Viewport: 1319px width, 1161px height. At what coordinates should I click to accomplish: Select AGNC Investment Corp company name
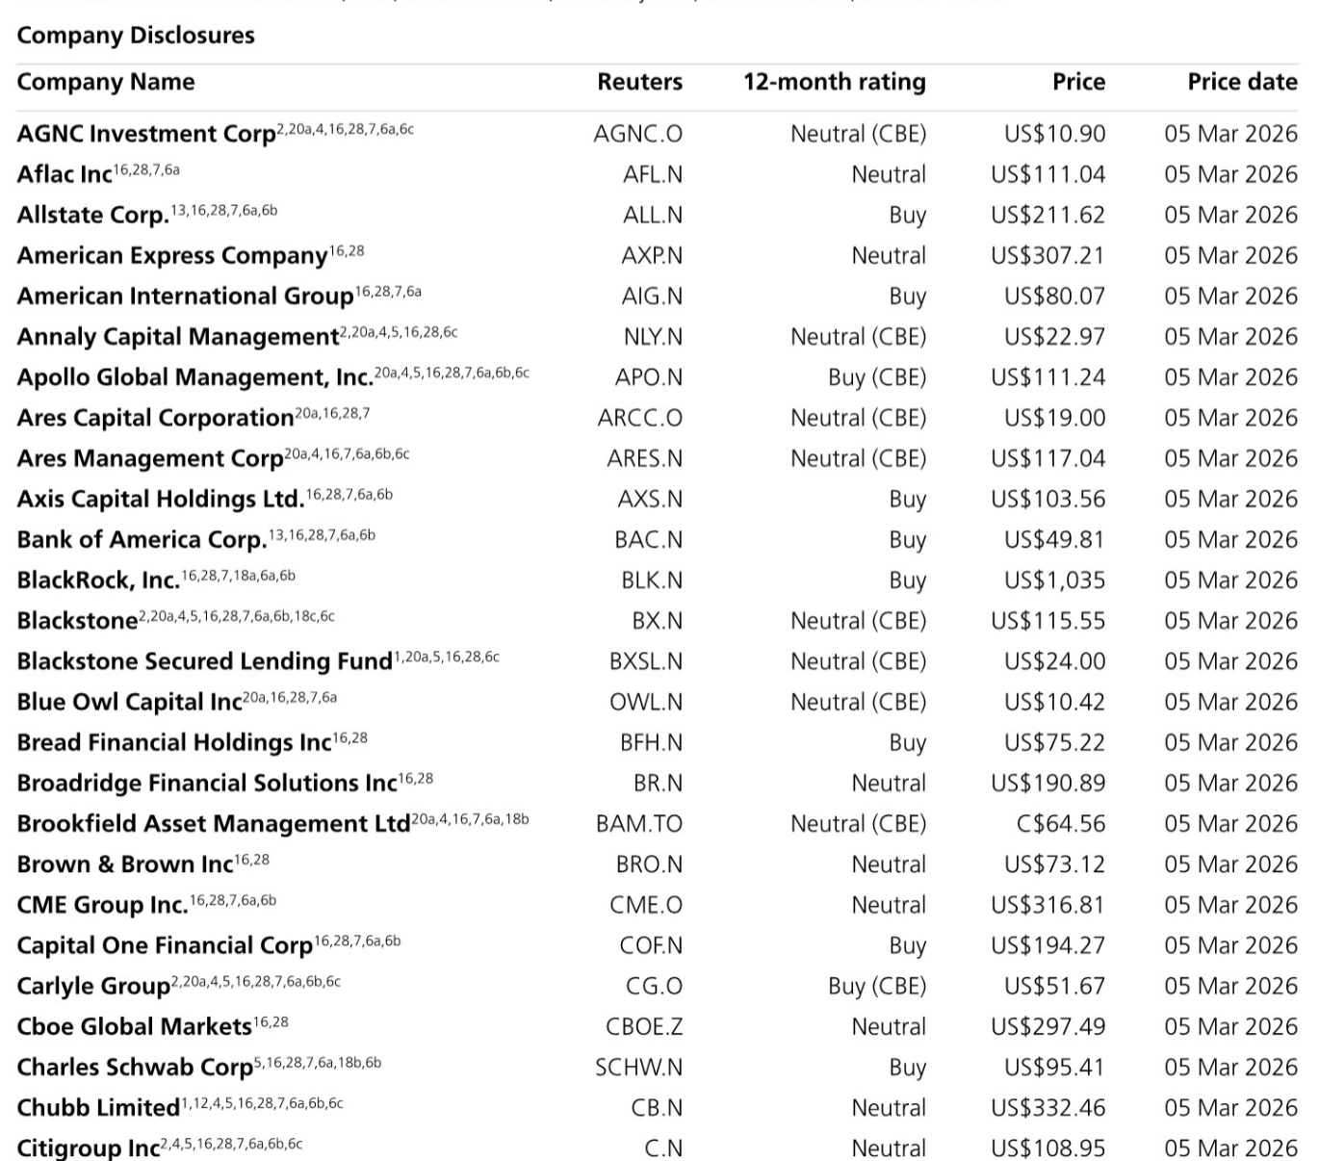click(146, 134)
